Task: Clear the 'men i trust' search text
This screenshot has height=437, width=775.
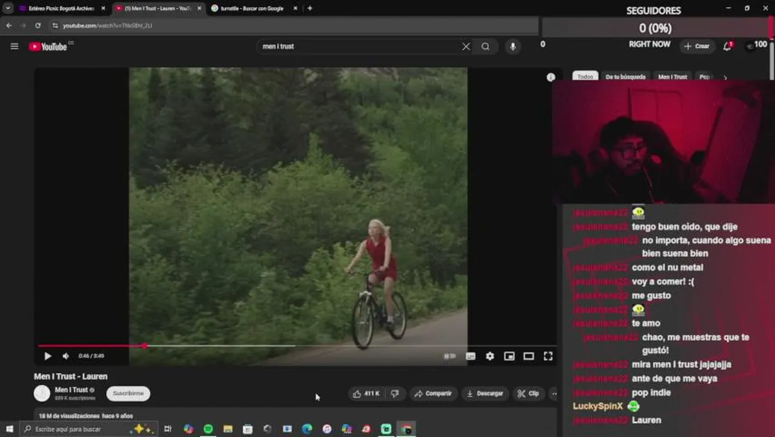Action: (x=466, y=46)
